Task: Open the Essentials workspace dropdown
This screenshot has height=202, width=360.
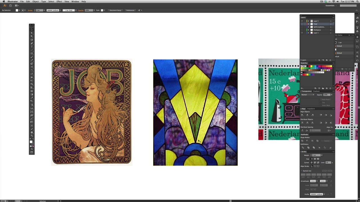Action: coord(331,6)
